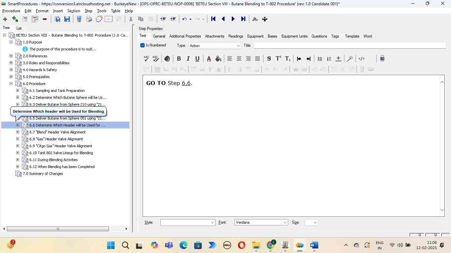
Task: Open the Procedure menu
Action: 11,11
